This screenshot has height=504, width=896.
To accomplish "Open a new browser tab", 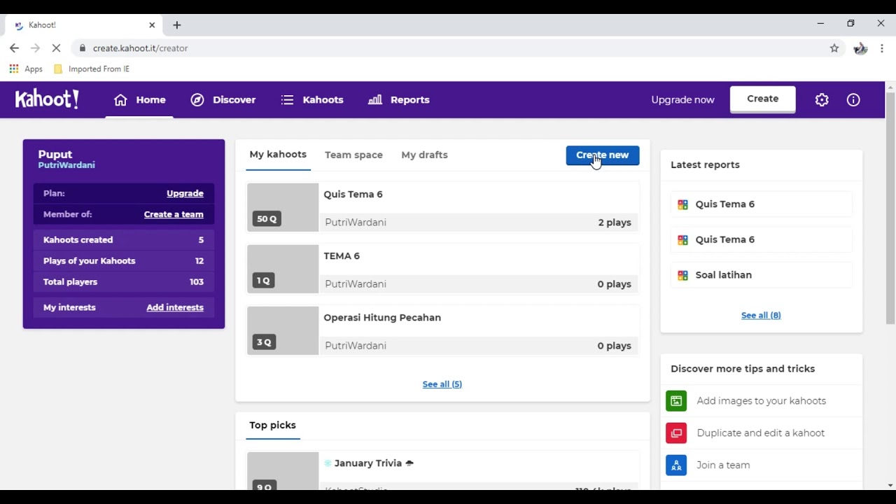I will [177, 24].
